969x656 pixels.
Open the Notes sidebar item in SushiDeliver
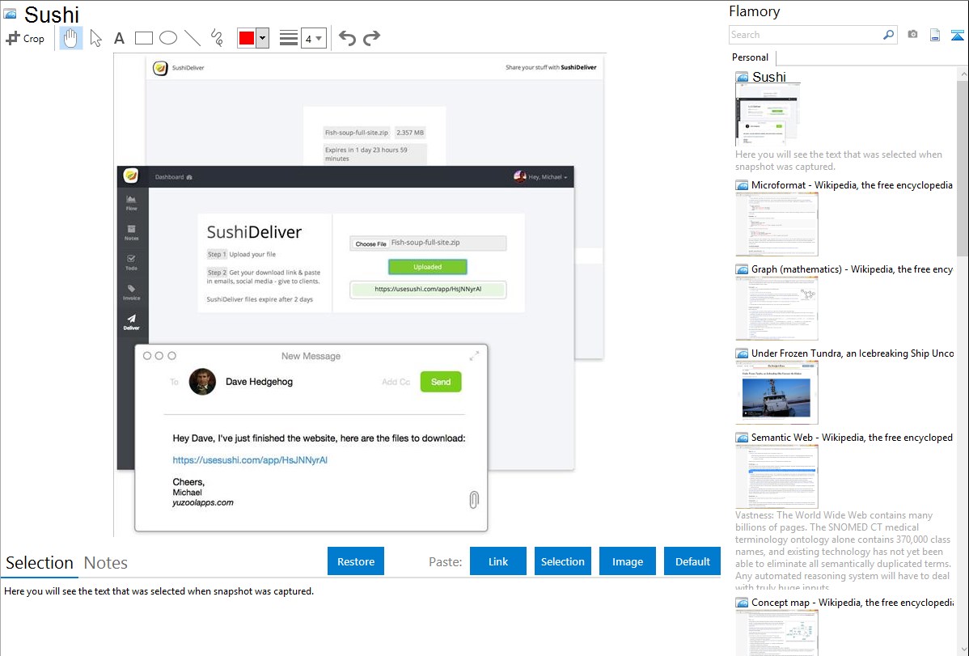pos(131,232)
